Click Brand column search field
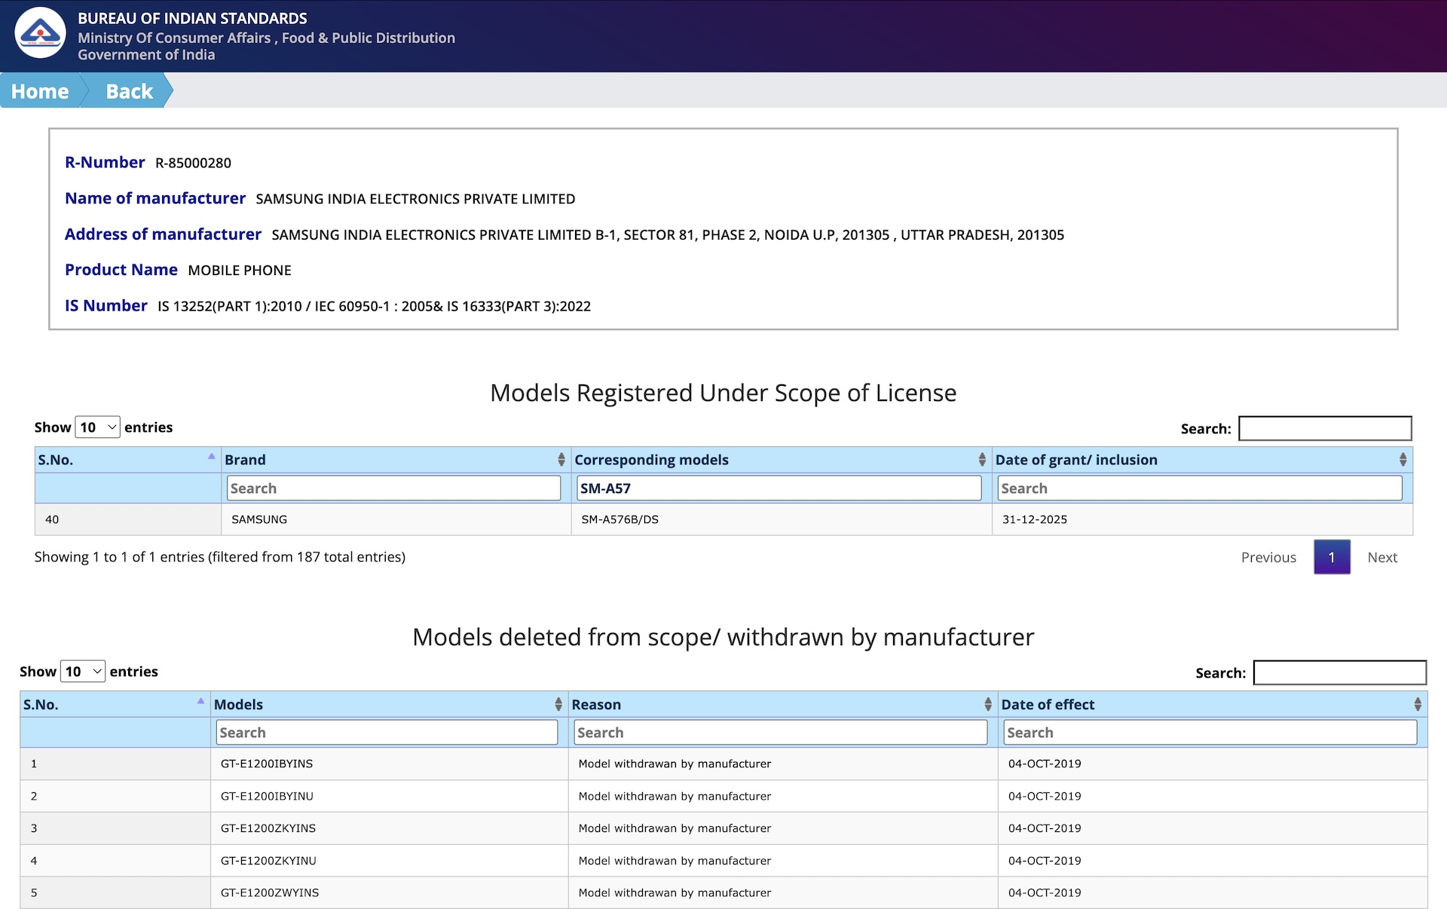 pyautogui.click(x=393, y=488)
